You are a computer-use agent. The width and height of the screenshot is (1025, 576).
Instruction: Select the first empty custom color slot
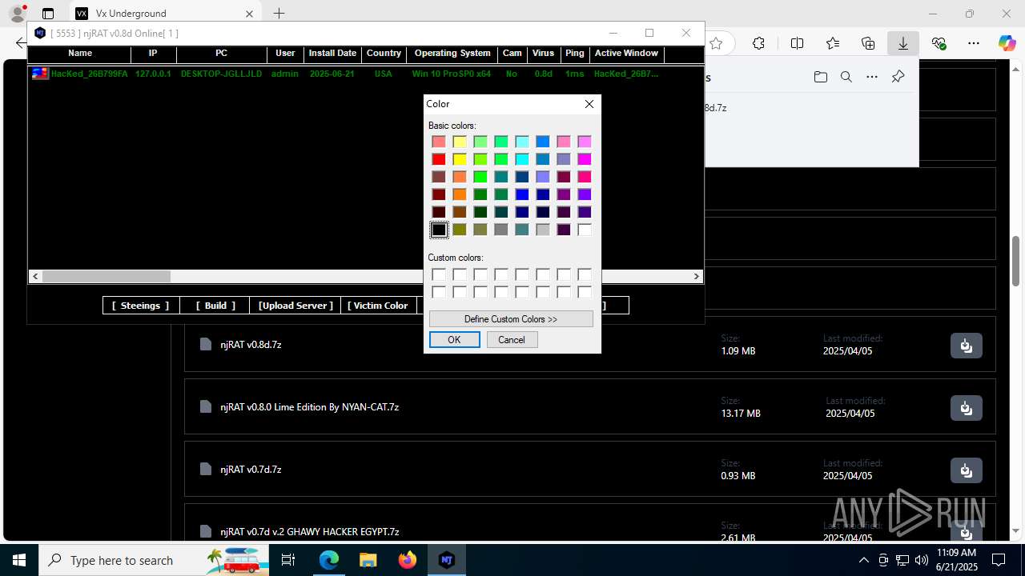(x=439, y=274)
